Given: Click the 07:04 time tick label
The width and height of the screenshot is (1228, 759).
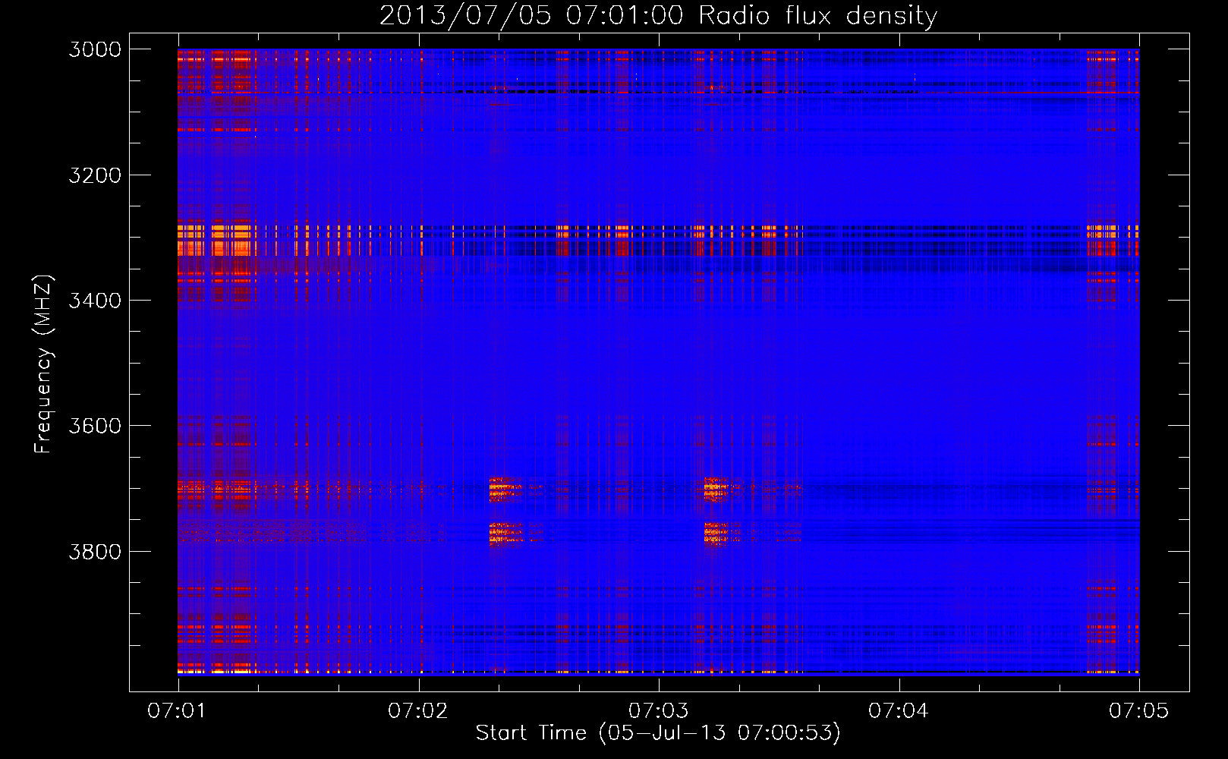Looking at the screenshot, I should 899,710.
